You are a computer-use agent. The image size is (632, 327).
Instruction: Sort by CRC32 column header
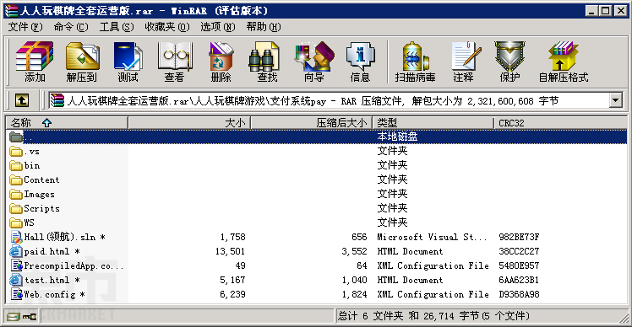(x=560, y=123)
